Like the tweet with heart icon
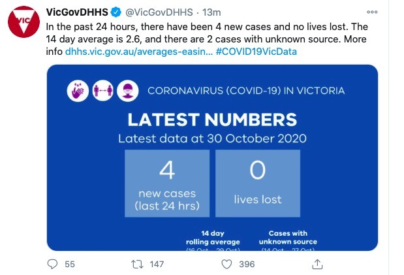404x275 pixels. (x=226, y=264)
